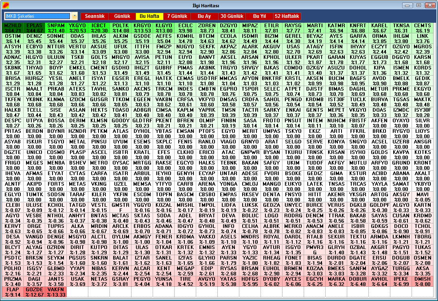
Task: Click the AKBNK %1.44 cell
Action: 207,70
